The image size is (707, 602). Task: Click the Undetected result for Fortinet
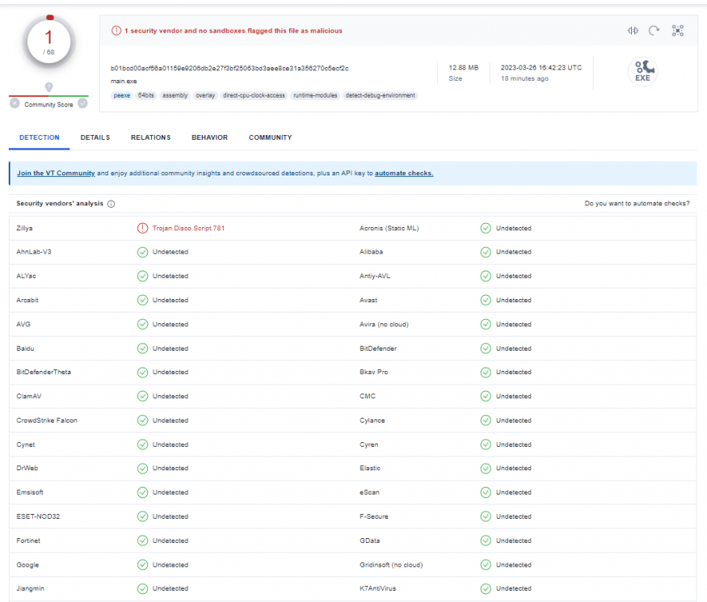170,541
